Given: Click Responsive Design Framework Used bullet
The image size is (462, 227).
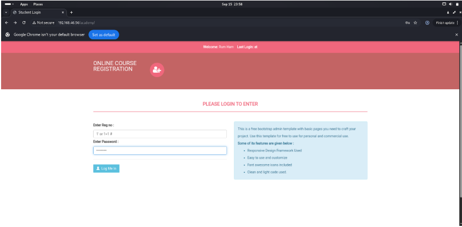Looking at the screenshot, I should pyautogui.click(x=275, y=150).
